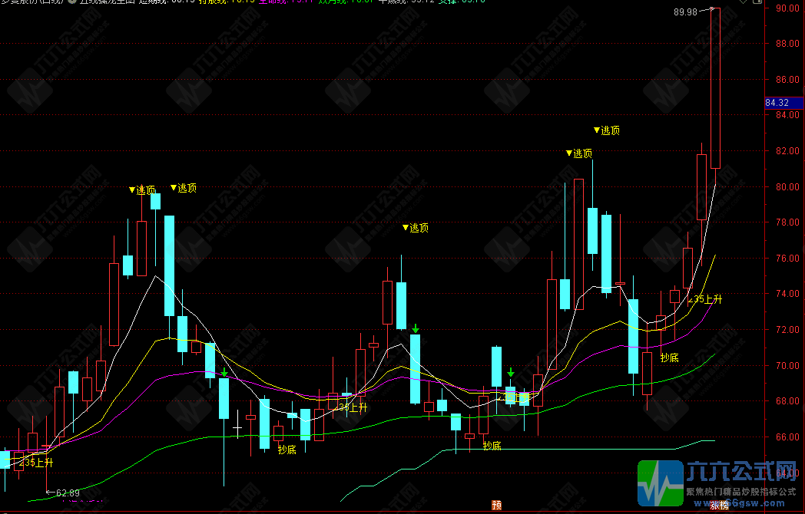Open the 涨榜 marker at the bottom

[719, 505]
